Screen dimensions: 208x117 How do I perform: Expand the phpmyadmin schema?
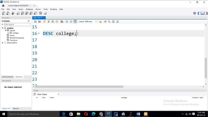[x=3, y=43]
